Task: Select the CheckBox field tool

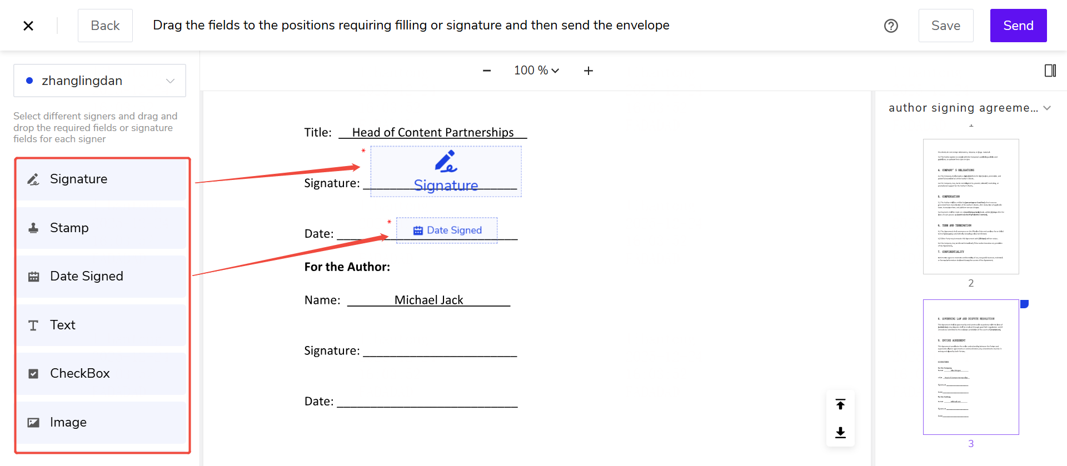Action: 101,374
